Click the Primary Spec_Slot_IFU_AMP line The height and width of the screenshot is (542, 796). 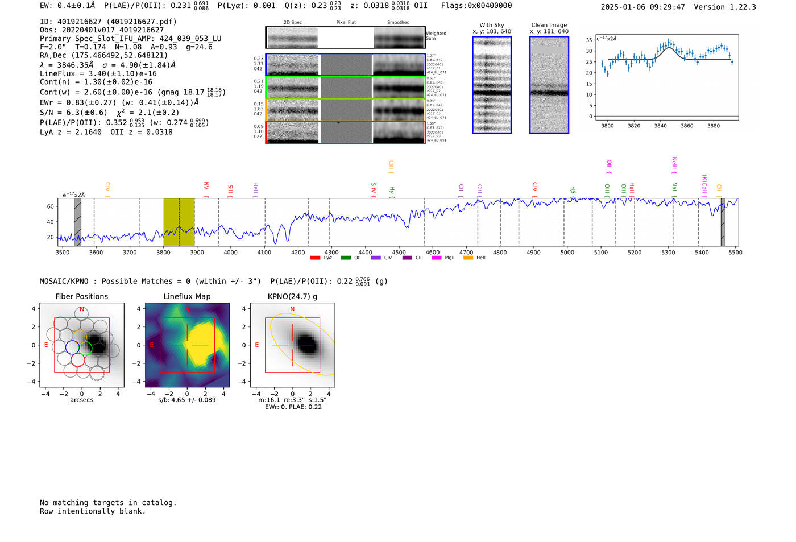tap(131, 39)
